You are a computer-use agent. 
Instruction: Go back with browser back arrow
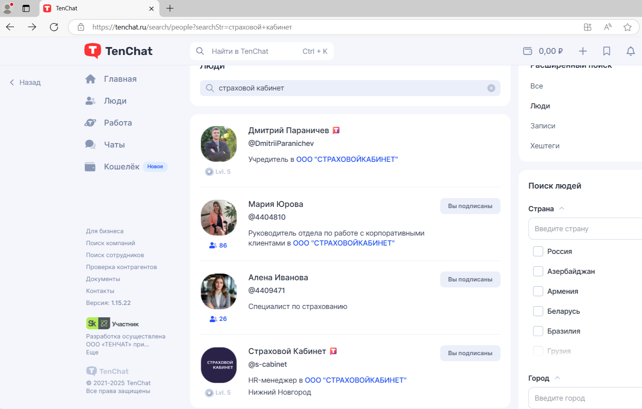point(10,27)
